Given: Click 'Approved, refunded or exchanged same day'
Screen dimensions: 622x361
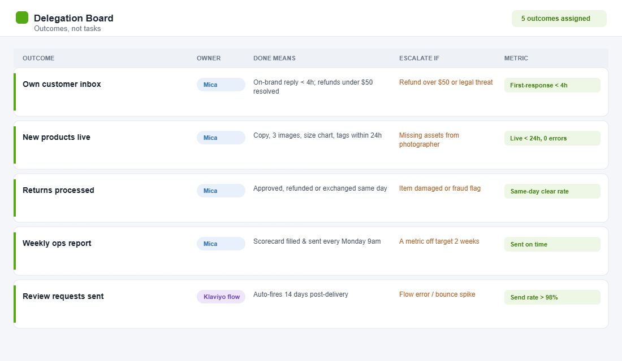Looking at the screenshot, I should (x=320, y=188).
